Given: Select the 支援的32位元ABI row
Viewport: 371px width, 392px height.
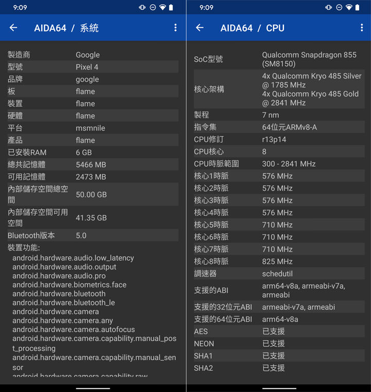Looking at the screenshot, I should pyautogui.click(x=279, y=307).
